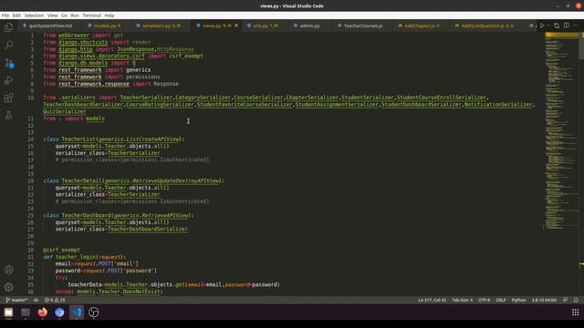This screenshot has height=328, width=584.
Task: Open the File menu
Action: click(5, 15)
